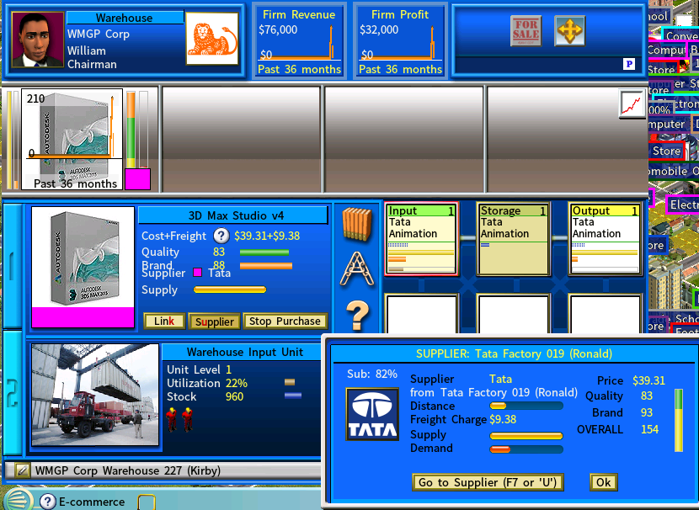Select the Storage Tata Animation unit
This screenshot has height=510, width=699.
click(x=513, y=239)
